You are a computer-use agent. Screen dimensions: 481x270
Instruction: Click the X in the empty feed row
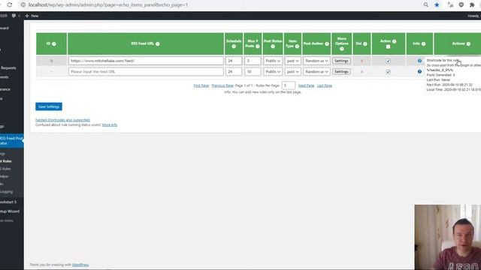tap(362, 72)
